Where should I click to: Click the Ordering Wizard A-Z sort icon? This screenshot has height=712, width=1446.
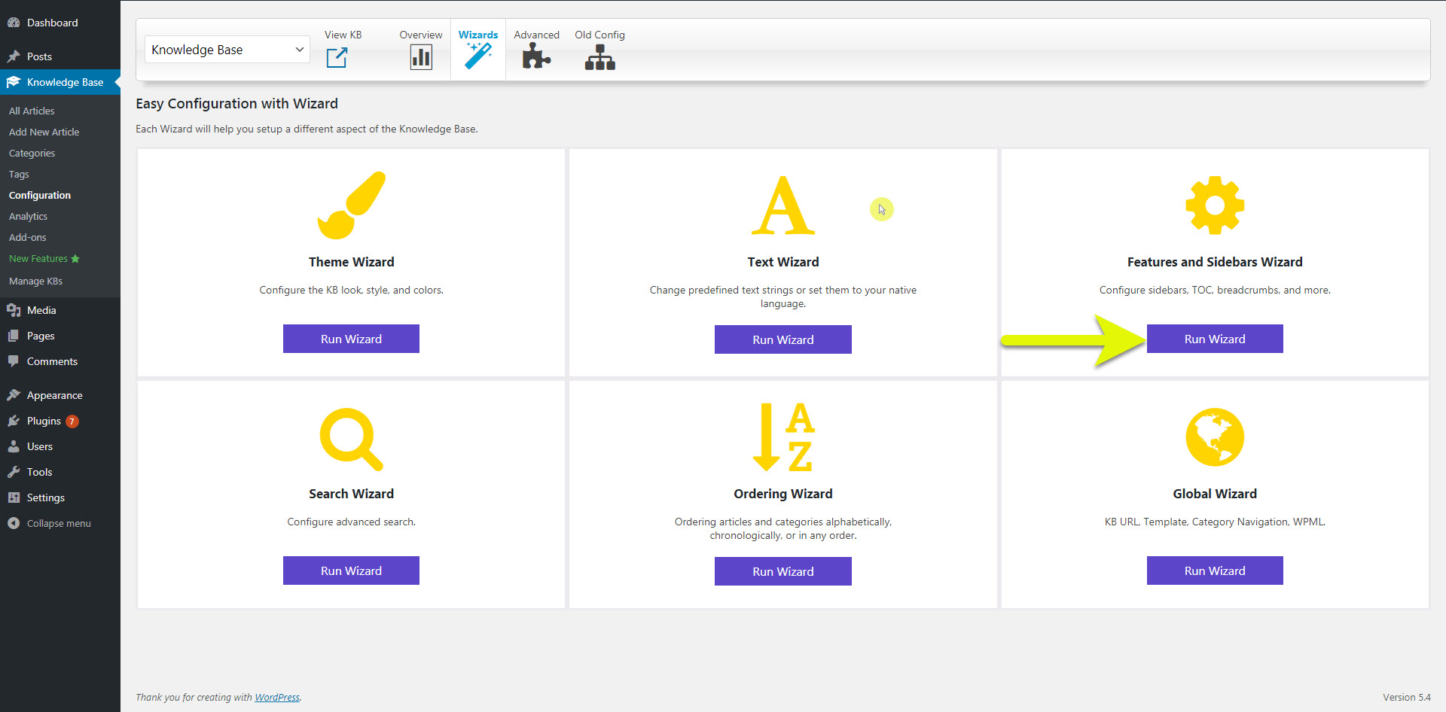tap(783, 437)
